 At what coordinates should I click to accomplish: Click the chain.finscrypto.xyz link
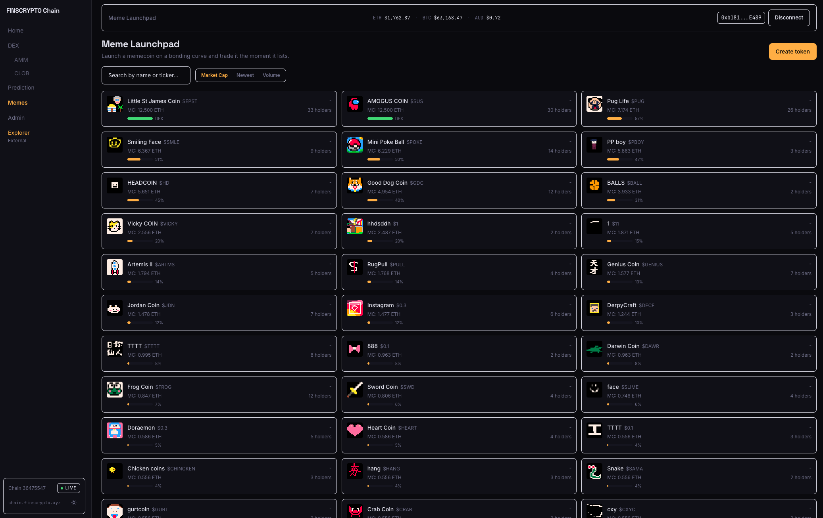tap(35, 503)
